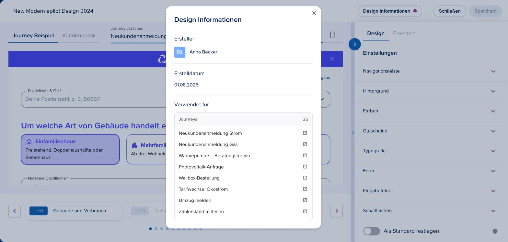Go to next journey step arrow
The width and height of the screenshot is (508, 242).
tap(337, 211)
